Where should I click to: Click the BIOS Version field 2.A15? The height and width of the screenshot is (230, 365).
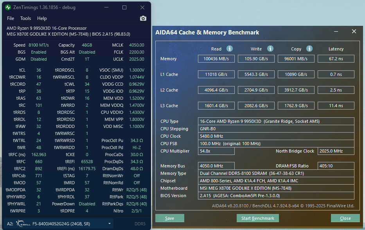click(276, 196)
